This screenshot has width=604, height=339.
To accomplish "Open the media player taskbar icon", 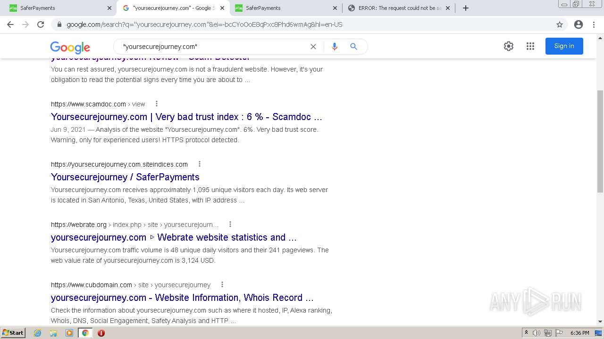I will 69,333.
